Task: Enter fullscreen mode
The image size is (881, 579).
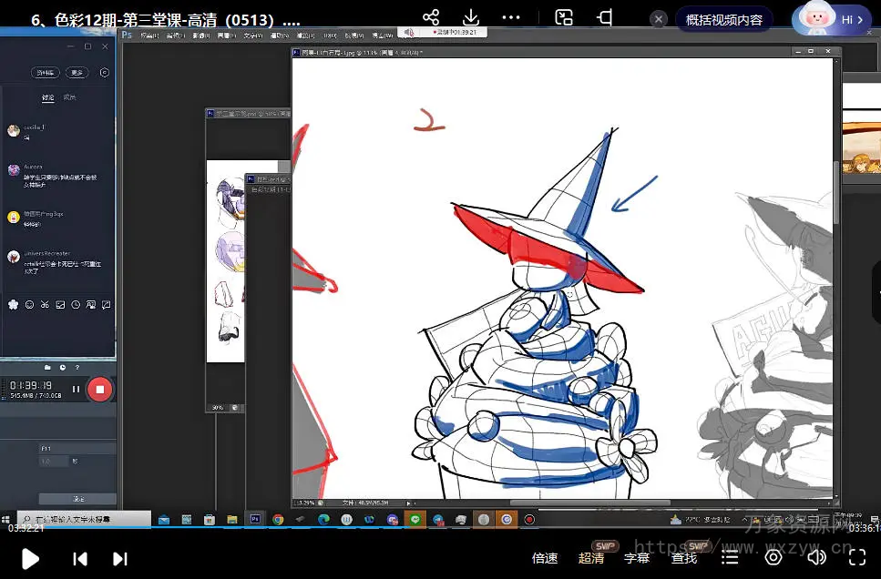Action: pos(858,558)
